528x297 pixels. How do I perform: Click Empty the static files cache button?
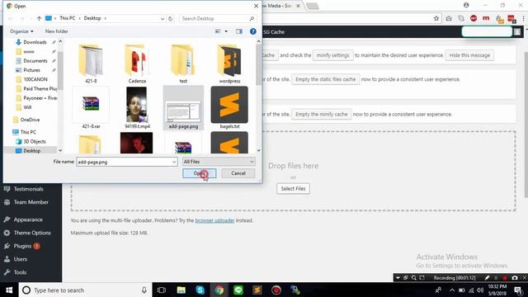[x=325, y=79]
